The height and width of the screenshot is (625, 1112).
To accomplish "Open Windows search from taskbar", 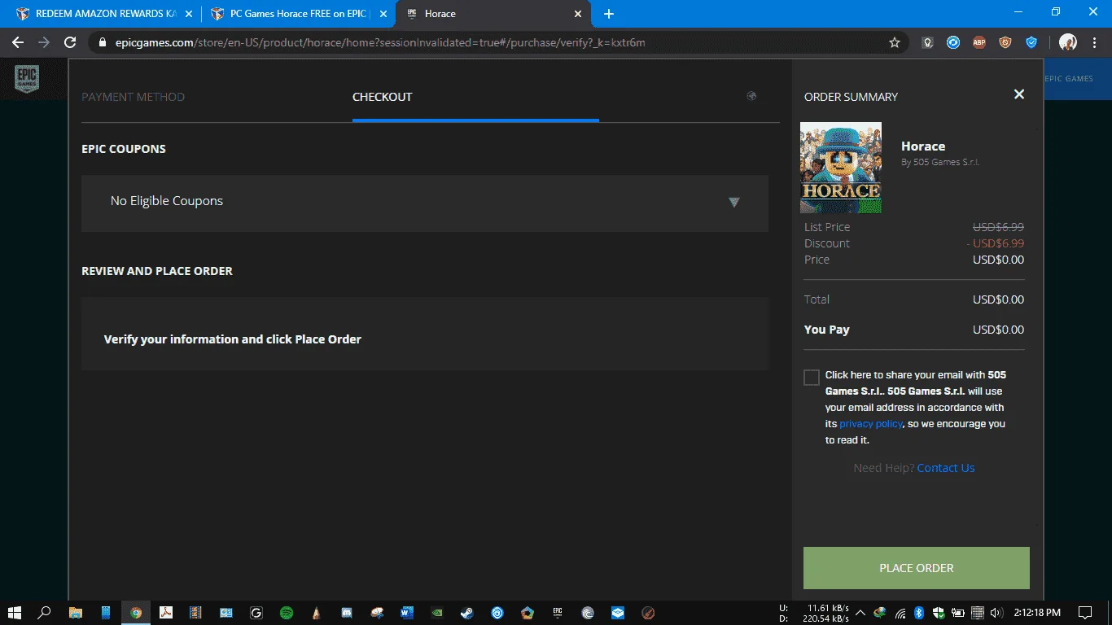I will (x=45, y=613).
